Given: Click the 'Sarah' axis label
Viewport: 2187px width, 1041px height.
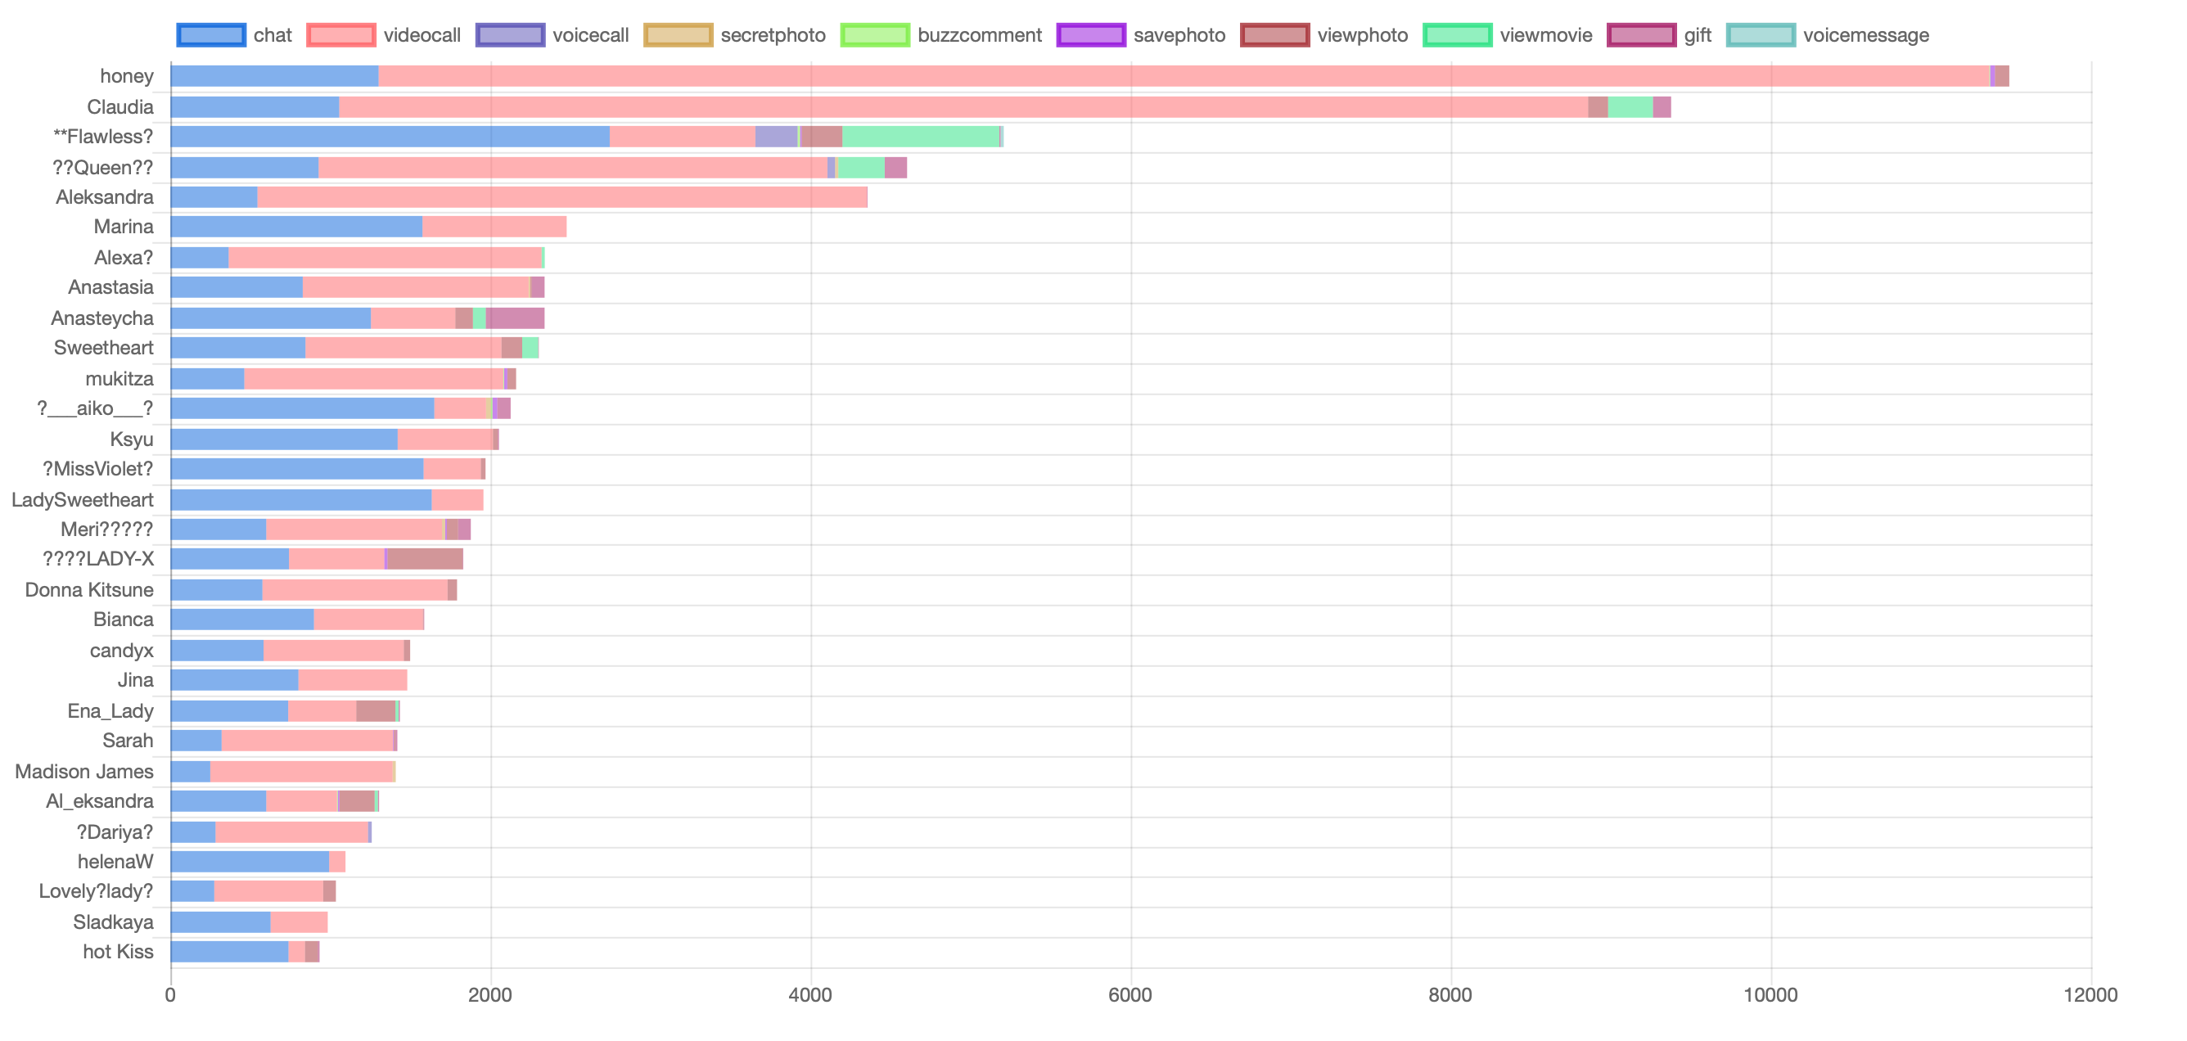Looking at the screenshot, I should tap(129, 741).
